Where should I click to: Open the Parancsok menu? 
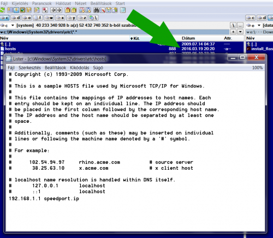pos(42,3)
